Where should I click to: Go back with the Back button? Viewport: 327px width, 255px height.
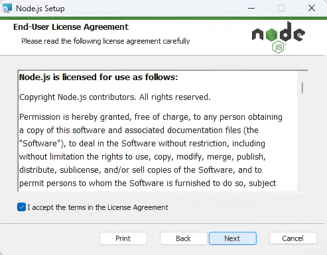coord(183,238)
